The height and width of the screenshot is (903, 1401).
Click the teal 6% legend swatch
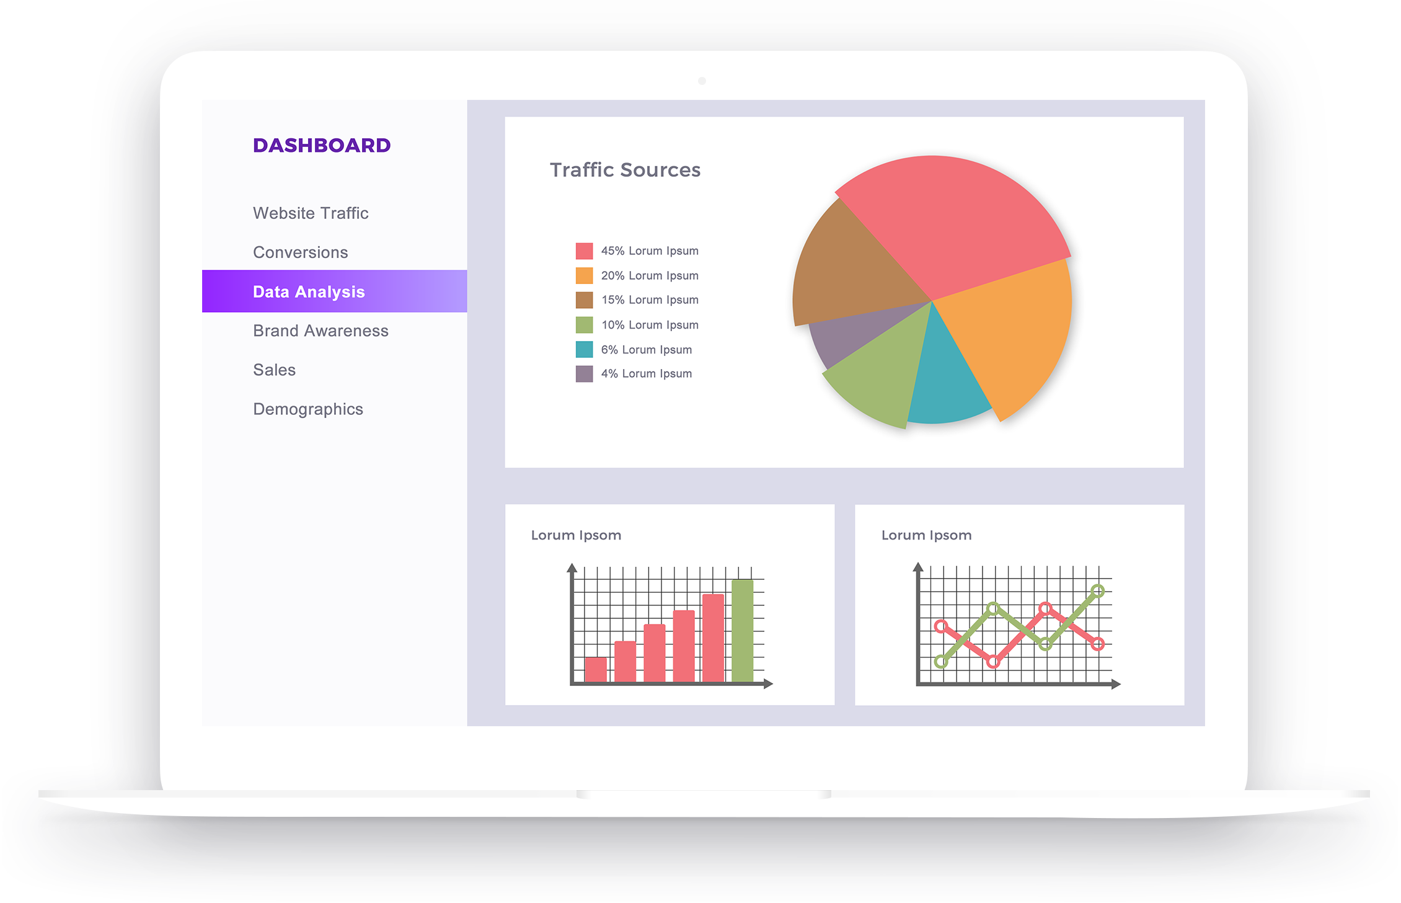click(x=584, y=350)
